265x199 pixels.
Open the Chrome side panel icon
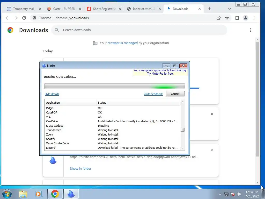pos(237,18)
